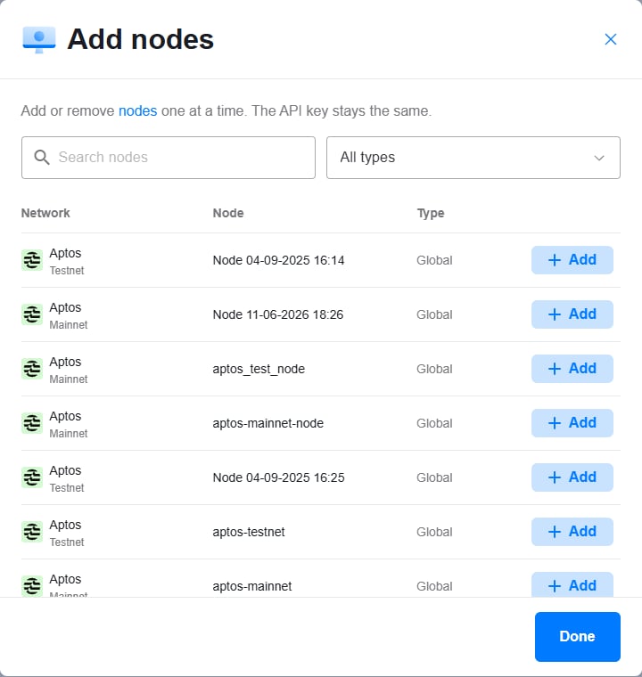Click the Aptos icon for Node 04-09-2025 16:14
The width and height of the screenshot is (642, 677).
pyautogui.click(x=32, y=260)
